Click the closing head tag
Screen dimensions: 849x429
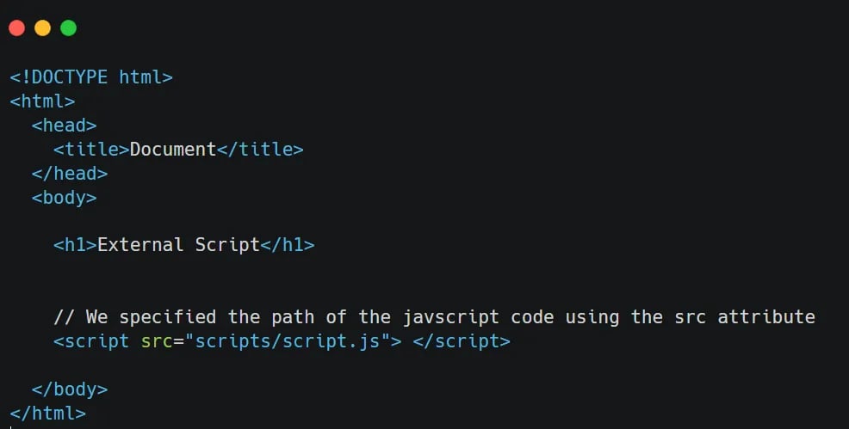pyautogui.click(x=70, y=173)
